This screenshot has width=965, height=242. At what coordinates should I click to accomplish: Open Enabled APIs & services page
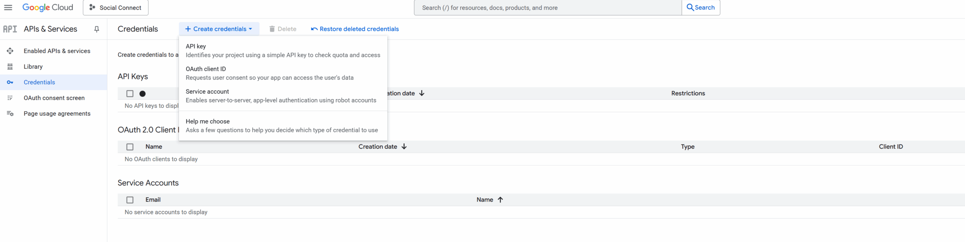click(54, 51)
